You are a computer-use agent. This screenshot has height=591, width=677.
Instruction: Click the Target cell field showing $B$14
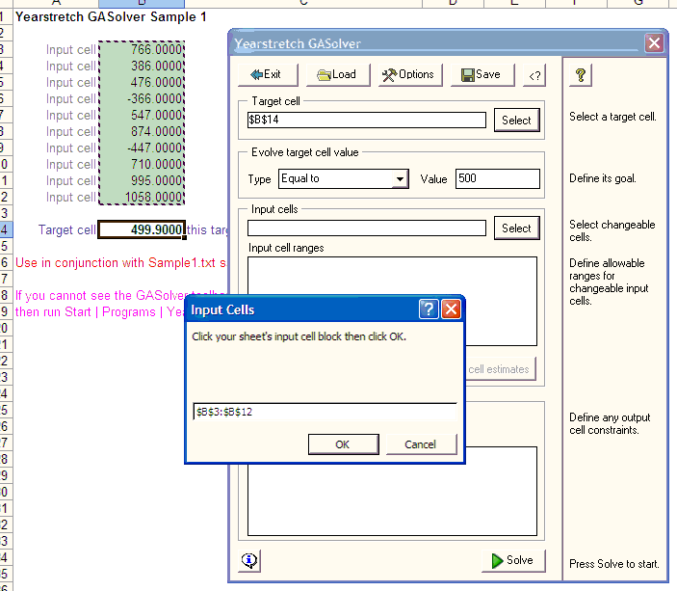(x=367, y=120)
